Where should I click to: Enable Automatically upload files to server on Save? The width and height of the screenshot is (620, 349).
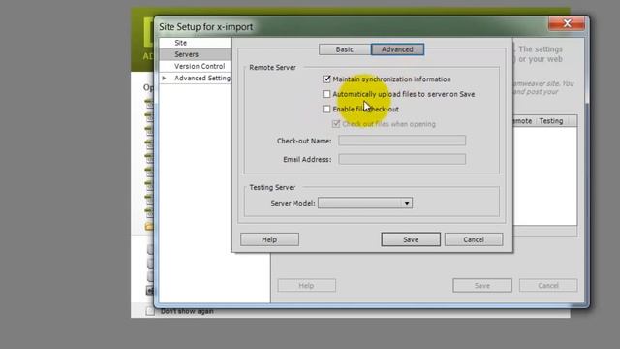[326, 94]
